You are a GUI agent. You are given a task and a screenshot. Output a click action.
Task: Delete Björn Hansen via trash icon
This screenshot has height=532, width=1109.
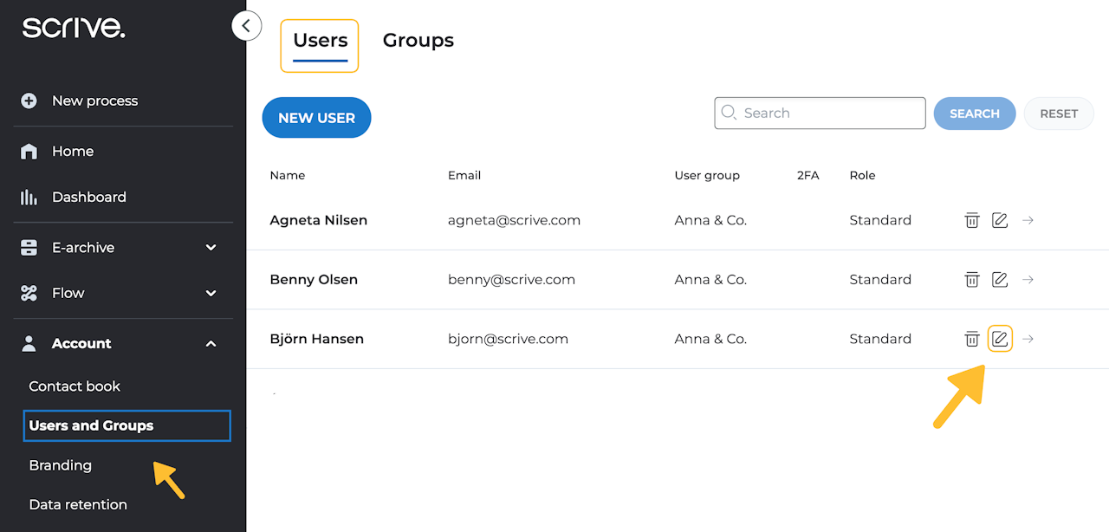972,339
